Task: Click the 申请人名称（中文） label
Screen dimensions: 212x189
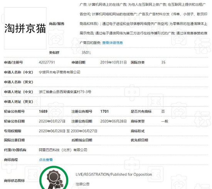Action: click(19, 72)
